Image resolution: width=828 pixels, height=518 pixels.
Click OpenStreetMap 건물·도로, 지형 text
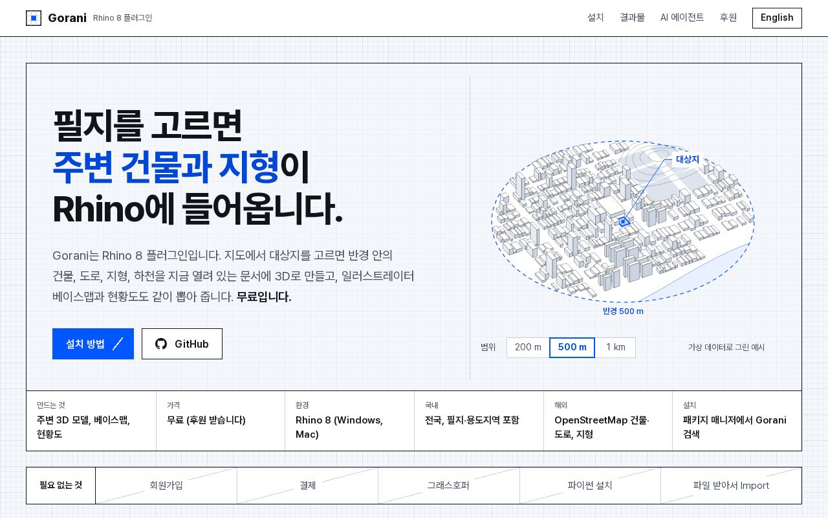(x=602, y=427)
